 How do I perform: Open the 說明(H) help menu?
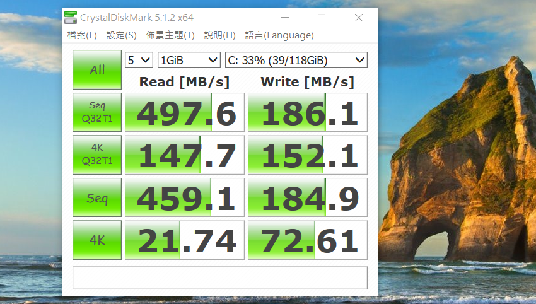pos(220,35)
